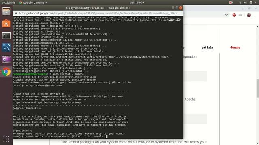Launch Ubuntu Software from the dock
259x145 pixels.
[6, 23]
